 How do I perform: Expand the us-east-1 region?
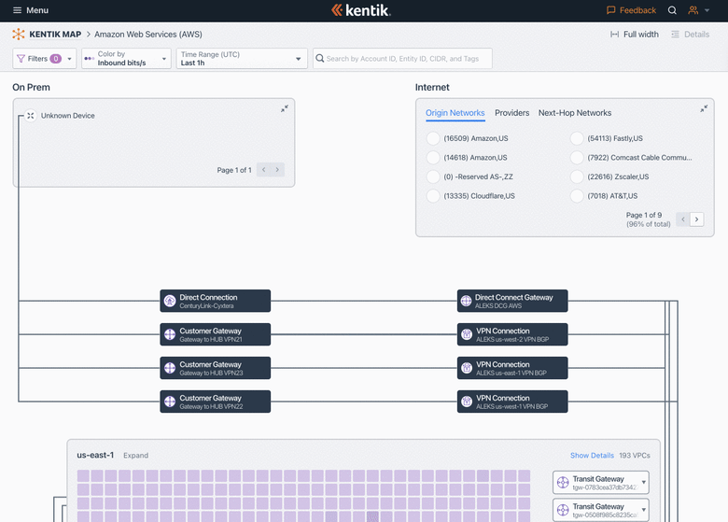[135, 456]
